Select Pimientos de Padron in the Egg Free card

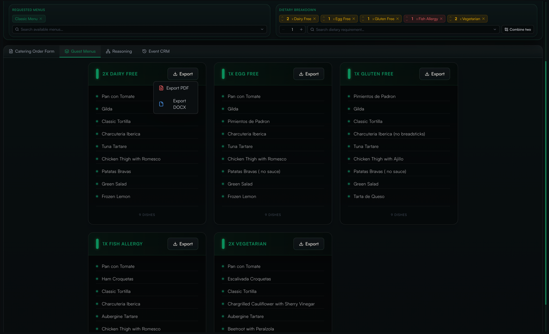tap(249, 121)
